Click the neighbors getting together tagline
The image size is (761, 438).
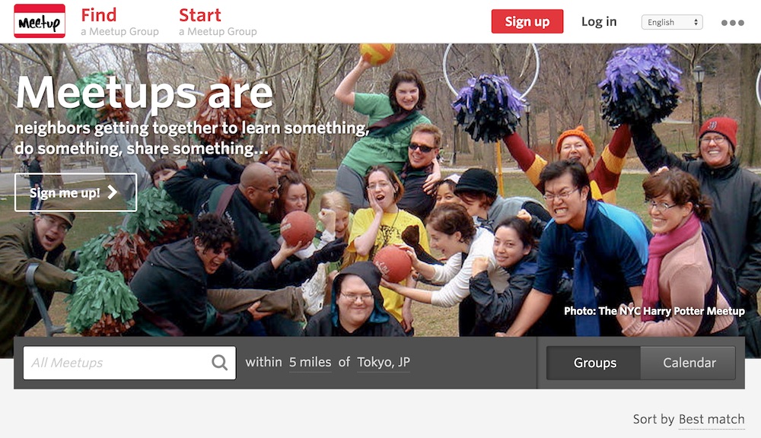coord(193,138)
